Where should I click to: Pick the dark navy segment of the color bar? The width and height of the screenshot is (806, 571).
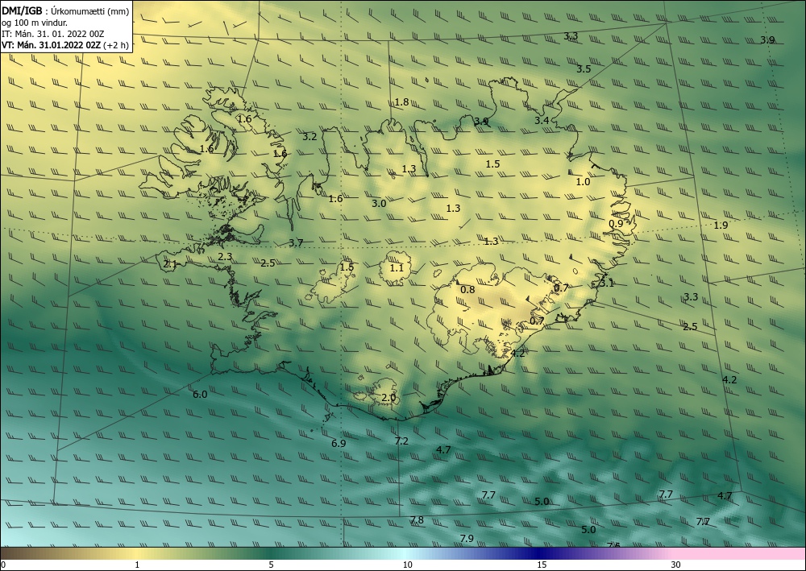click(540, 553)
